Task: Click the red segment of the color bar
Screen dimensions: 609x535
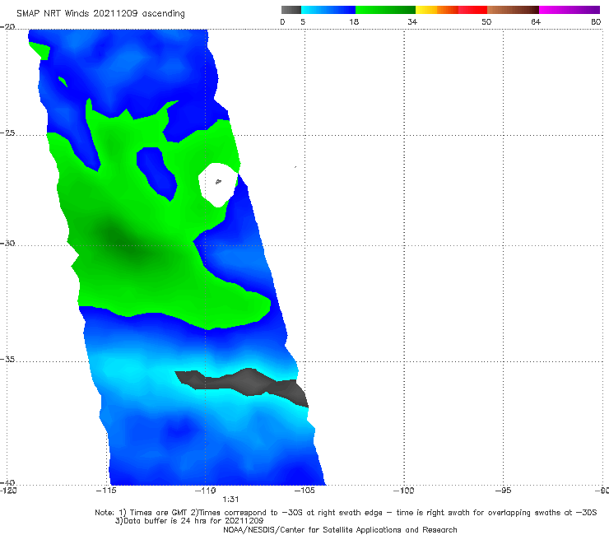Action: coord(472,10)
